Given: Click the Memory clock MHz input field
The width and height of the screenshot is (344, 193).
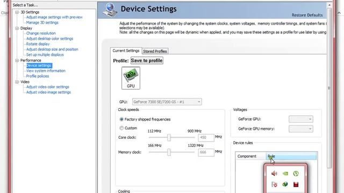Looking at the screenshot, I should (x=206, y=152).
